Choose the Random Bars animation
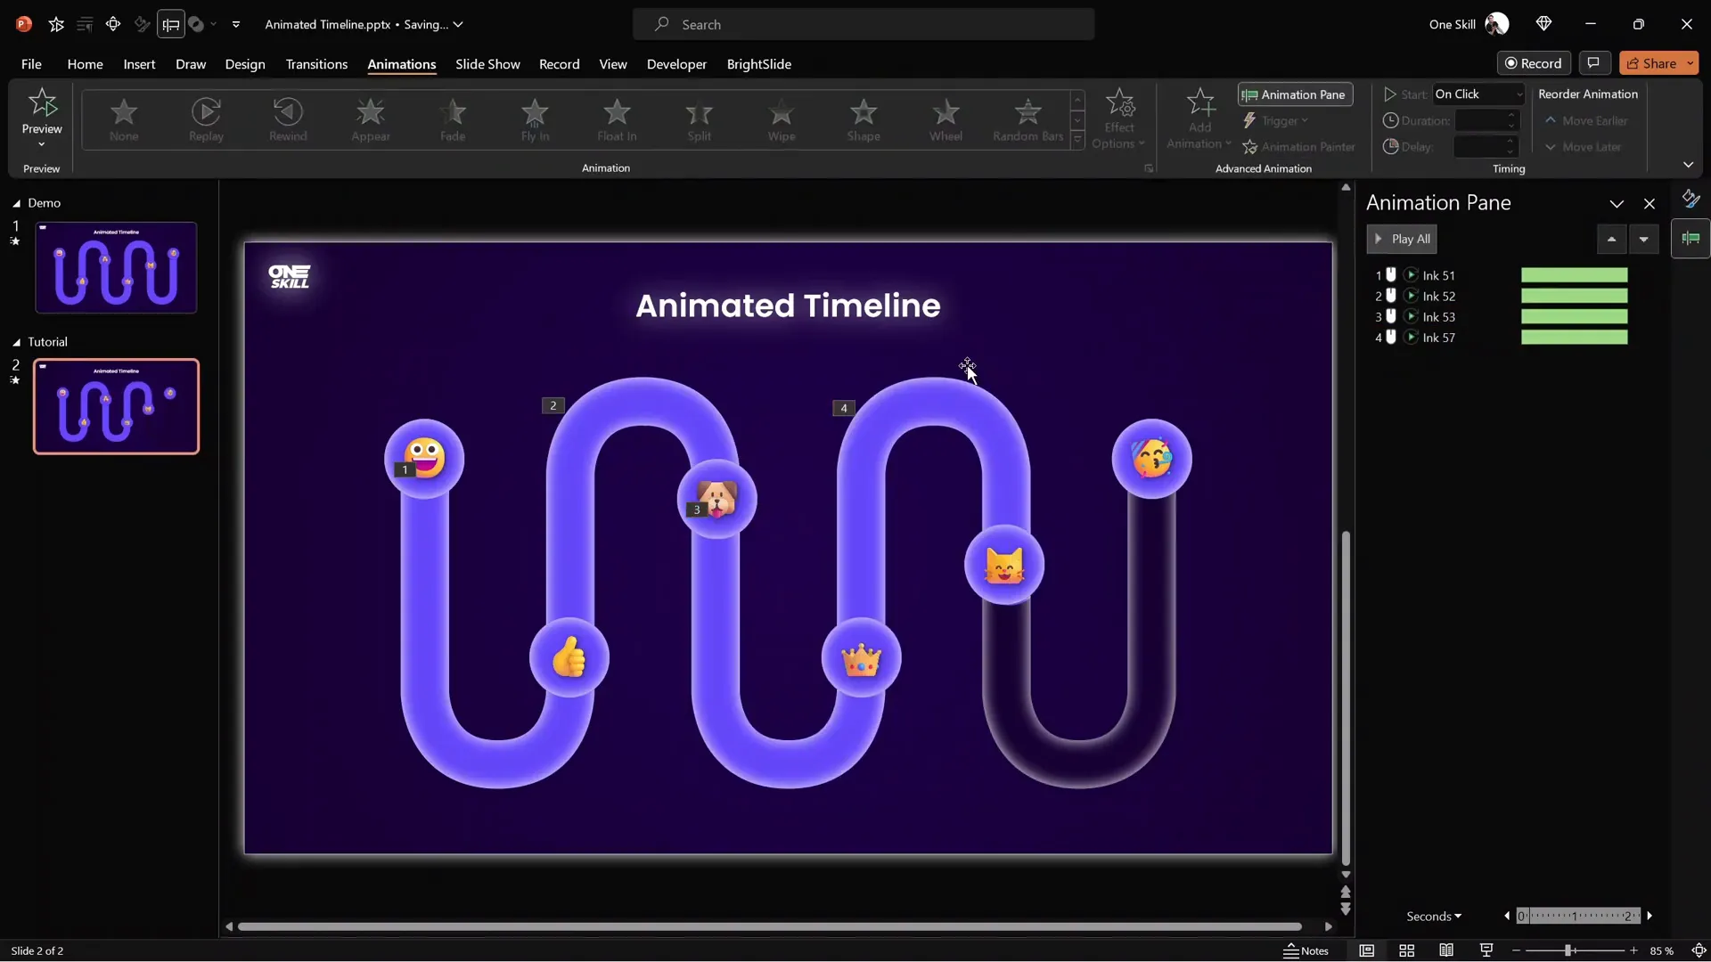Image resolution: width=1711 pixels, height=962 pixels. pos(1027,119)
